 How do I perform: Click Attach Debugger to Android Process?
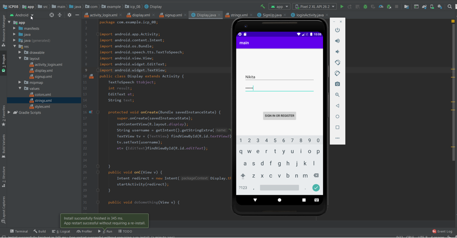point(389,6)
